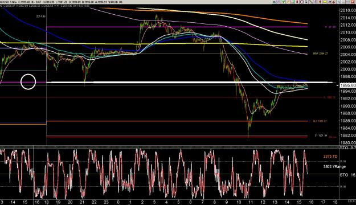Click the 1992.00 price axis label

347,99
